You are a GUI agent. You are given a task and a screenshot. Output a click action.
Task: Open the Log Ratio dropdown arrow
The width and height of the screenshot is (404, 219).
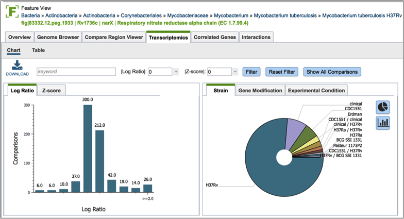[x=176, y=72]
